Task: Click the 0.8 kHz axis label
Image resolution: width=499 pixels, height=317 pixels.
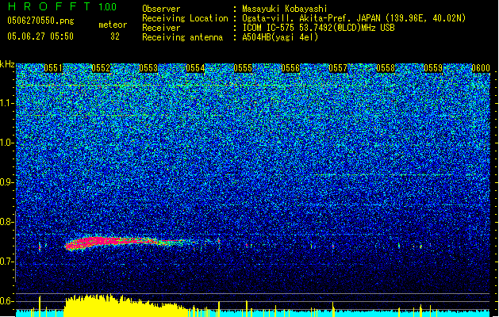Action: tap(7, 222)
